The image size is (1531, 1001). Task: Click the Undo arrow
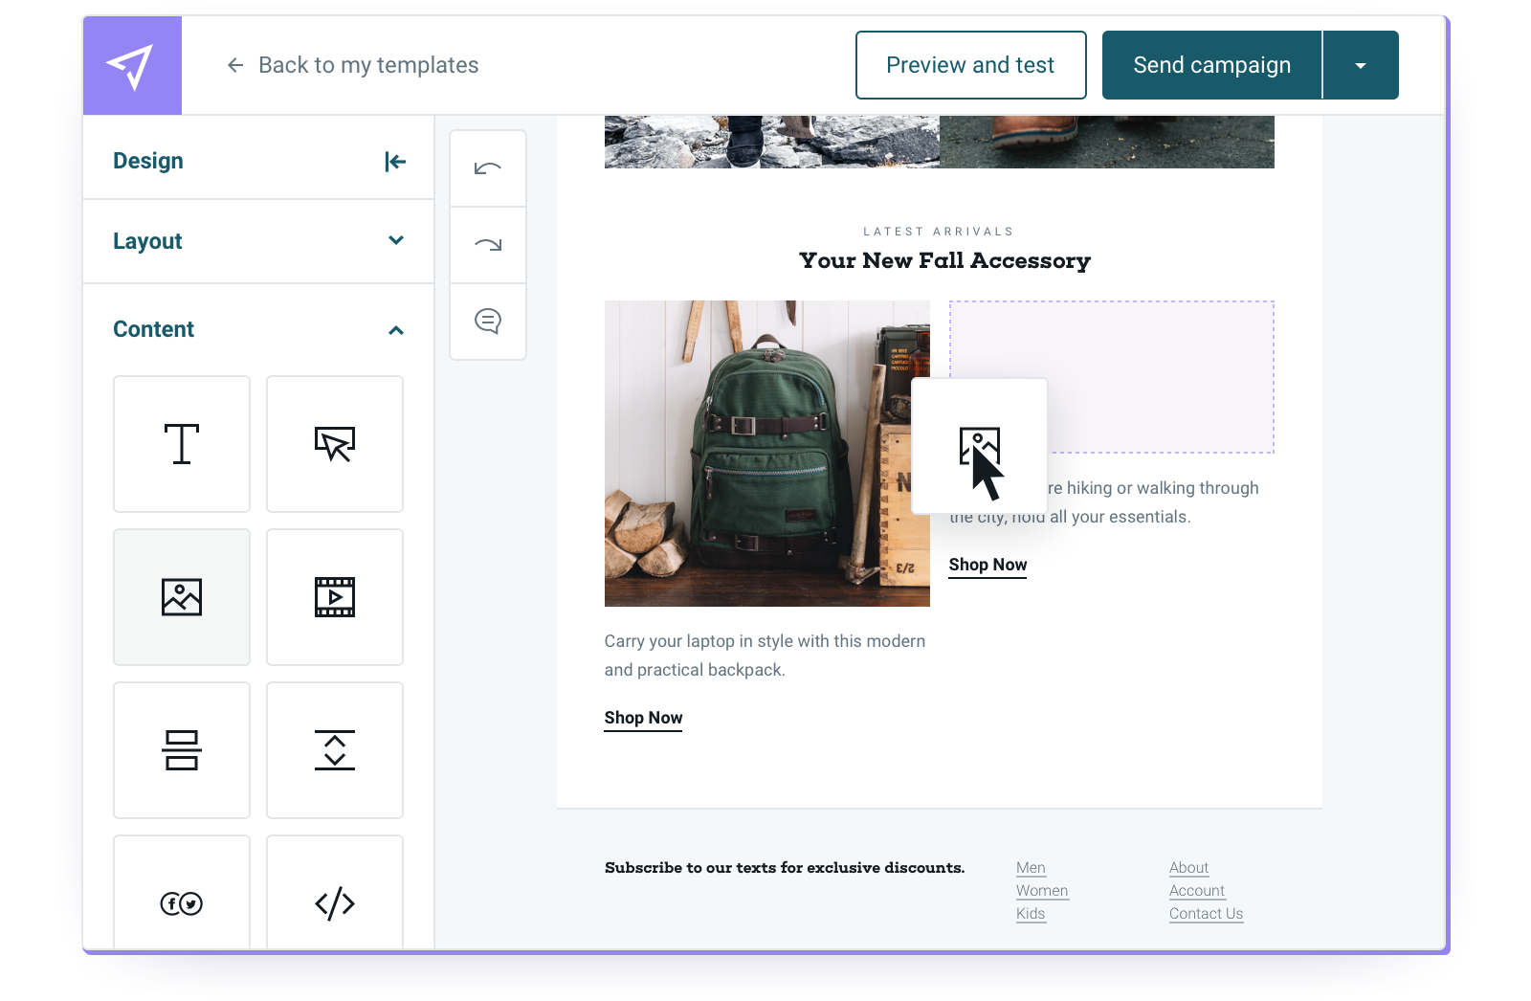(488, 168)
